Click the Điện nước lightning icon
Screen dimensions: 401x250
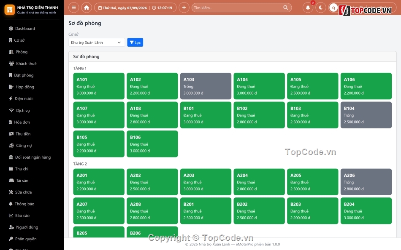click(11, 99)
